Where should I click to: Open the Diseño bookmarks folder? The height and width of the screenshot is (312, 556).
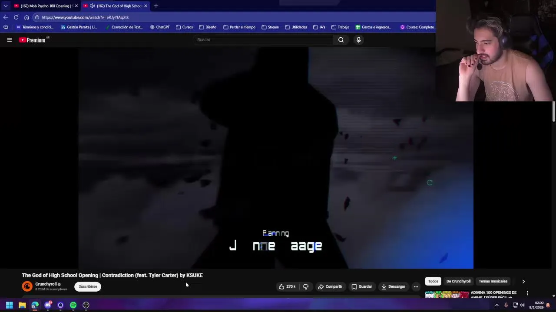click(208, 27)
